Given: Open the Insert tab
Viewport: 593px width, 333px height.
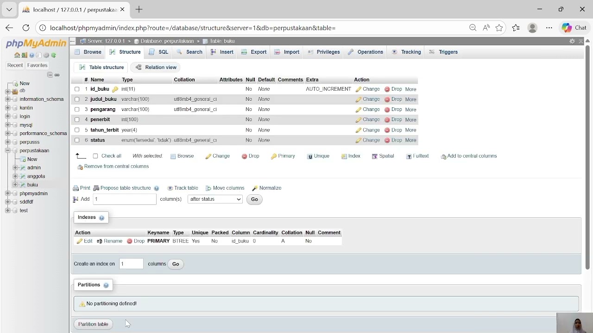Looking at the screenshot, I should (x=222, y=52).
